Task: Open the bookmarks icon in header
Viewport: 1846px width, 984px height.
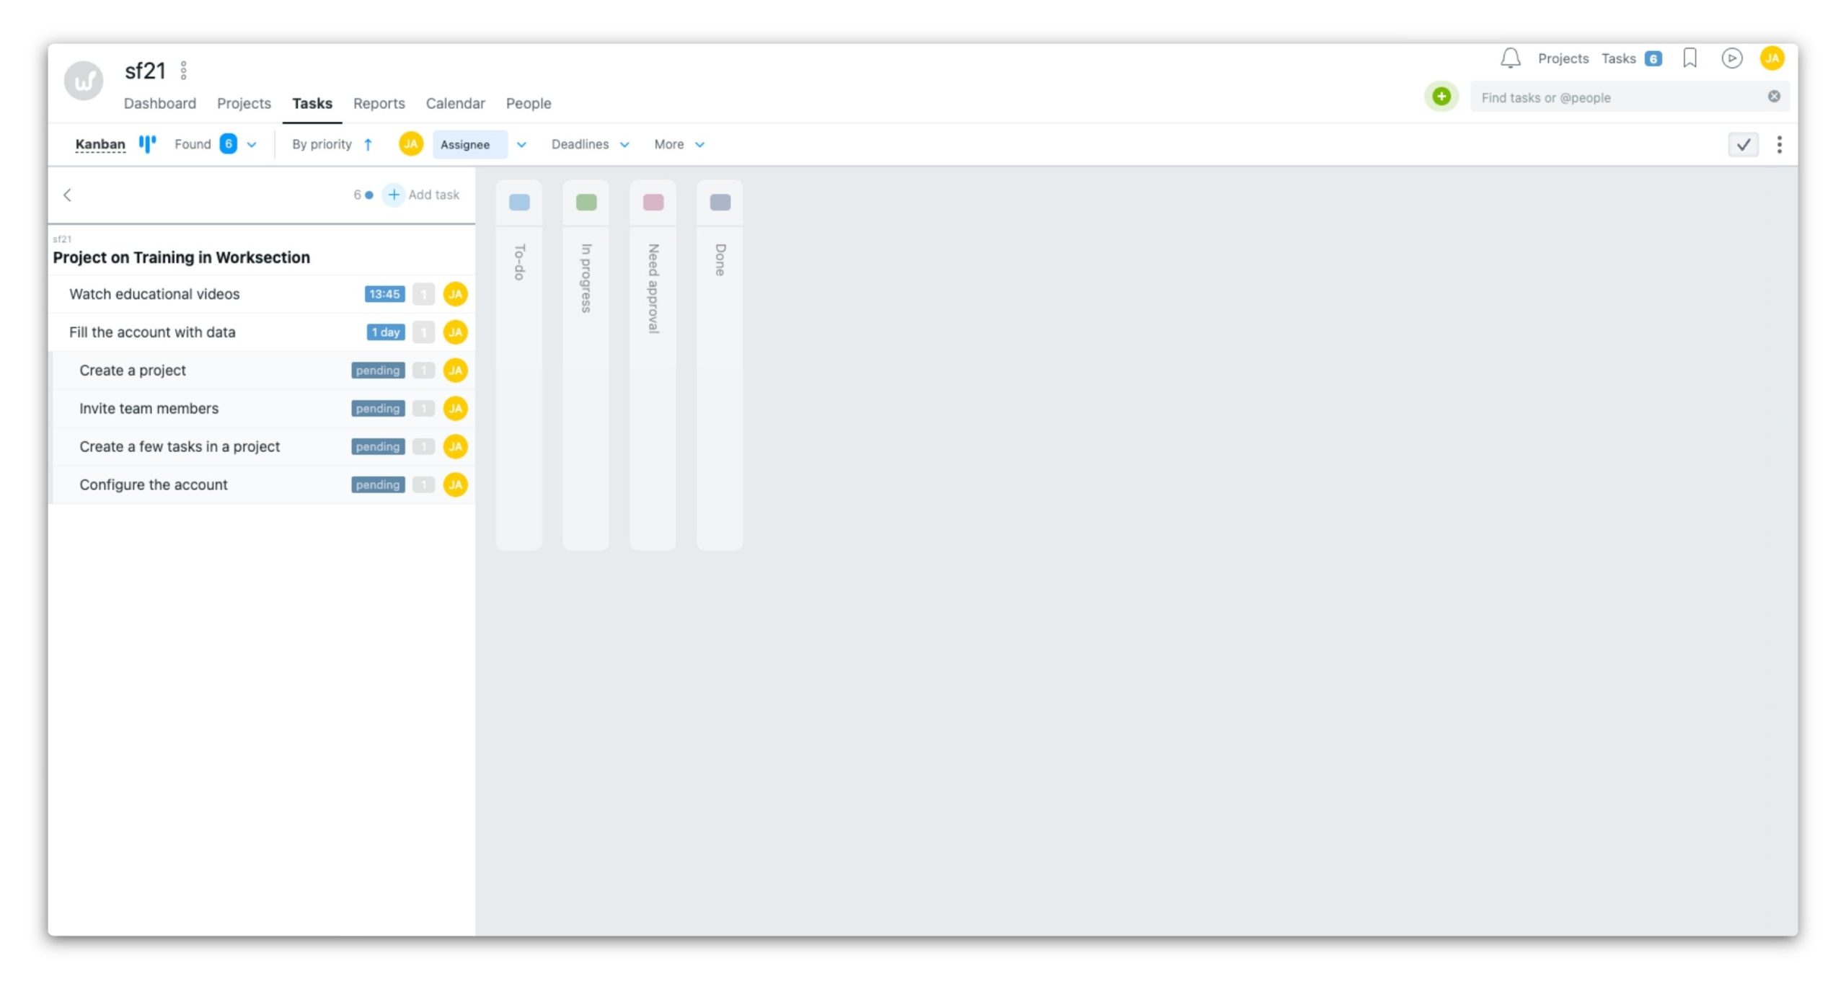Action: pyautogui.click(x=1690, y=58)
